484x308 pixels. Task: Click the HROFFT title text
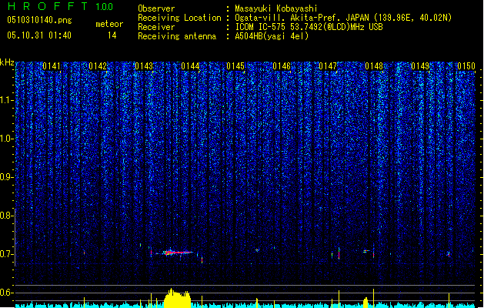click(x=47, y=6)
